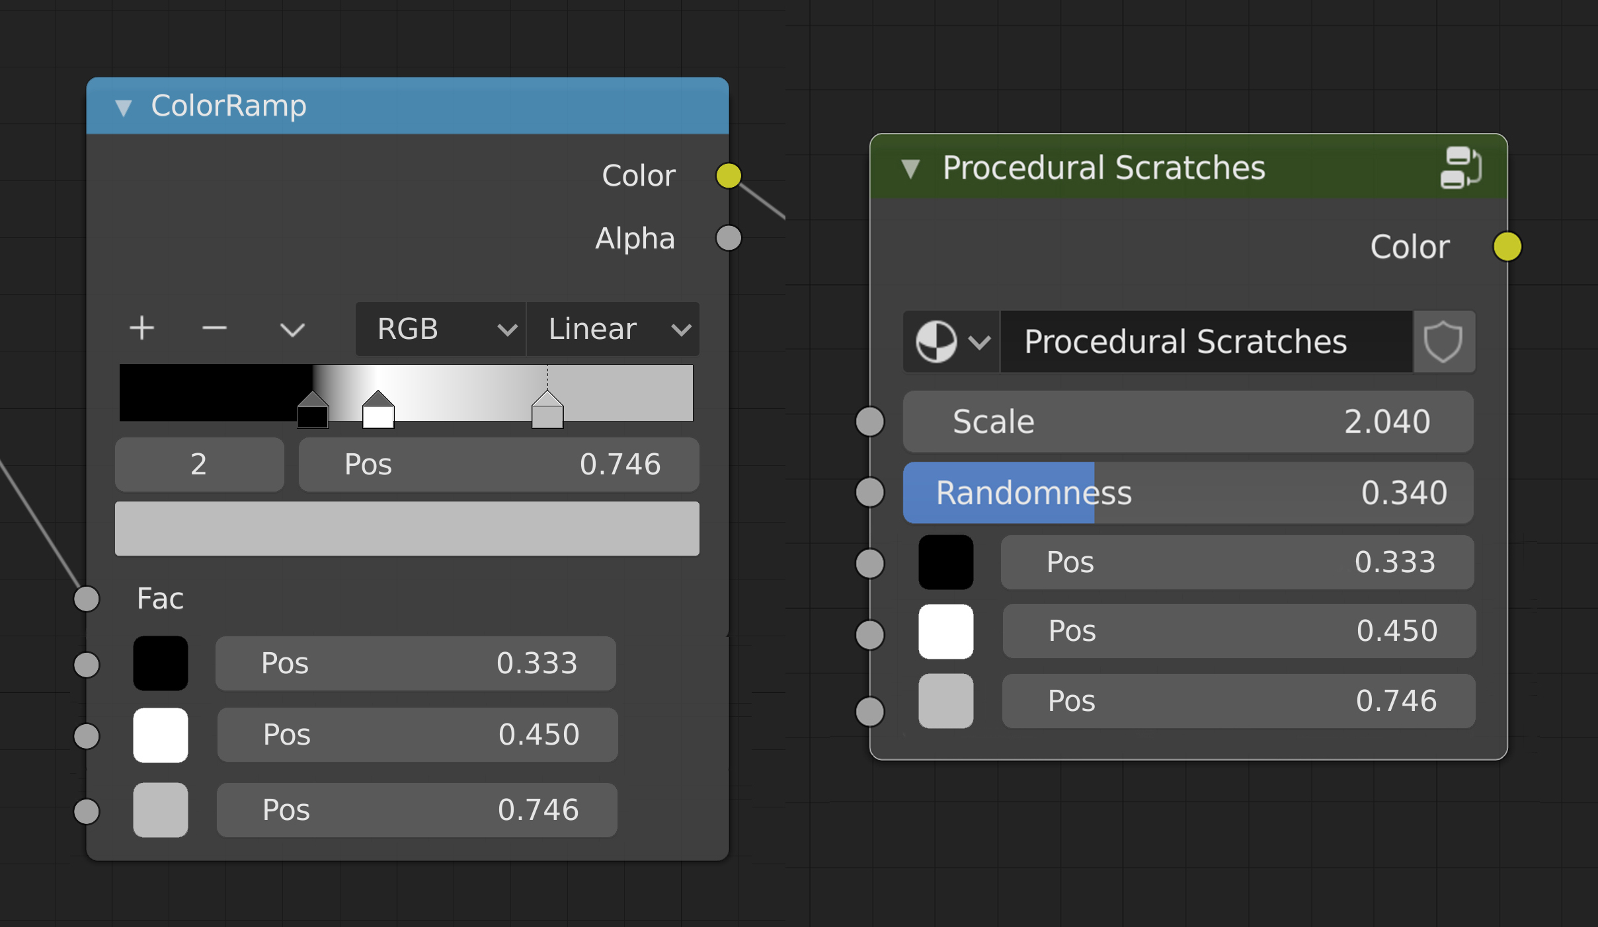Select the black color stop handle
This screenshot has height=927, width=1598.
(x=313, y=410)
